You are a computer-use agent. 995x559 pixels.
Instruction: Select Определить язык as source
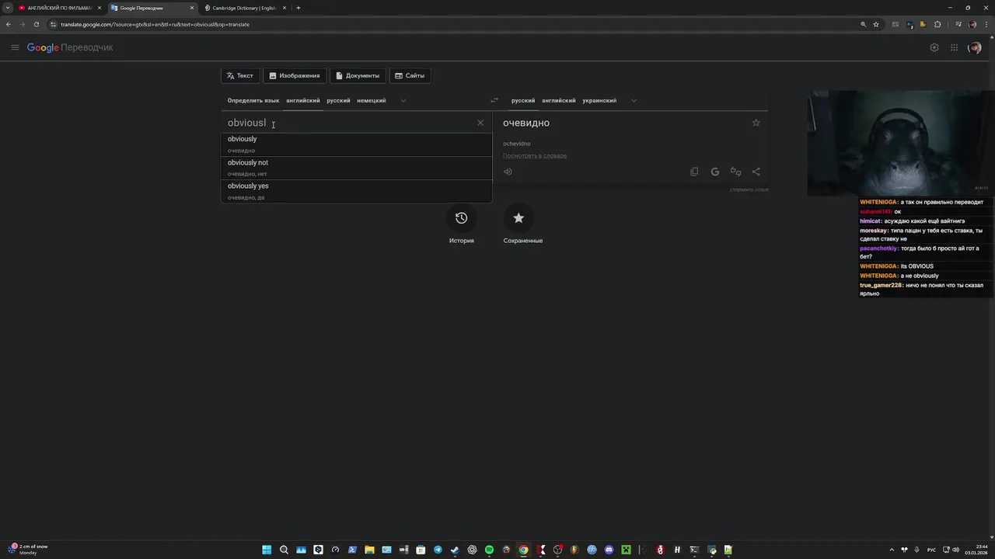(253, 100)
